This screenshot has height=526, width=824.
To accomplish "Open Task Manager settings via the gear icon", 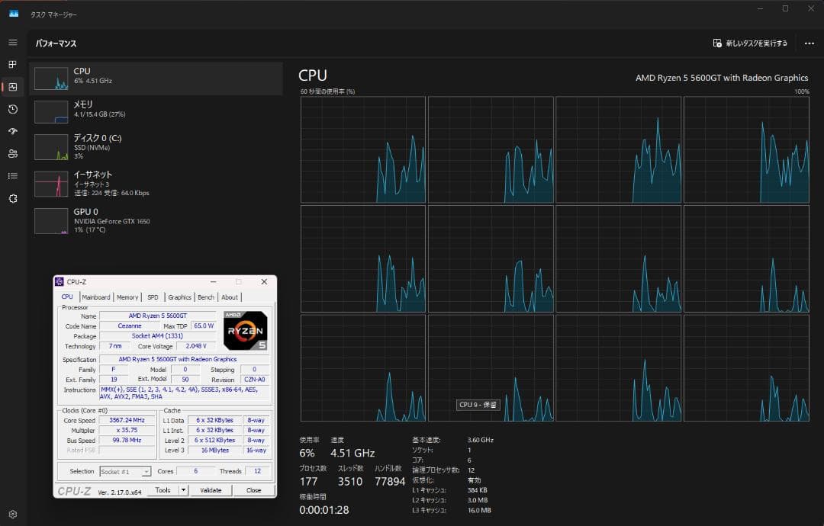I will (x=11, y=514).
